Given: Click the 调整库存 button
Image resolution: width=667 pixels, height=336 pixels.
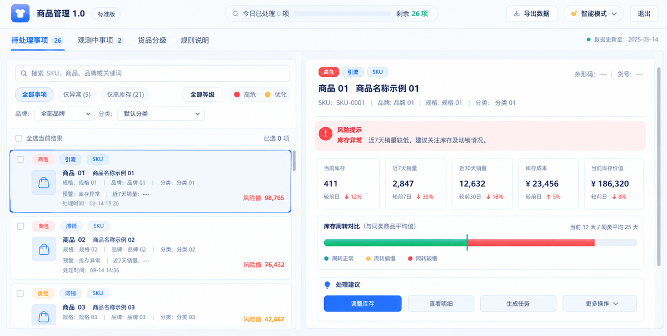Looking at the screenshot, I should pyautogui.click(x=362, y=304).
